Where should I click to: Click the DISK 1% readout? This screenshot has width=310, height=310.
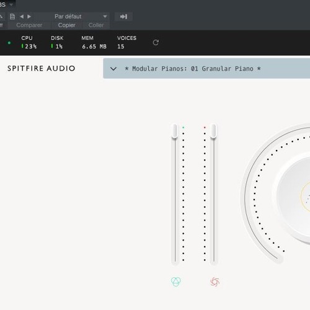(x=57, y=42)
